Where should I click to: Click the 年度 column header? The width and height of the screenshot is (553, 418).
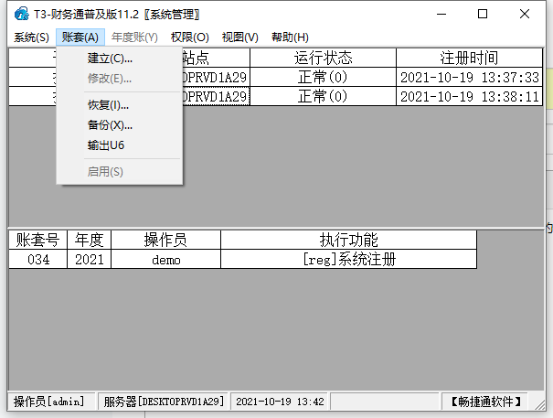coord(89,240)
